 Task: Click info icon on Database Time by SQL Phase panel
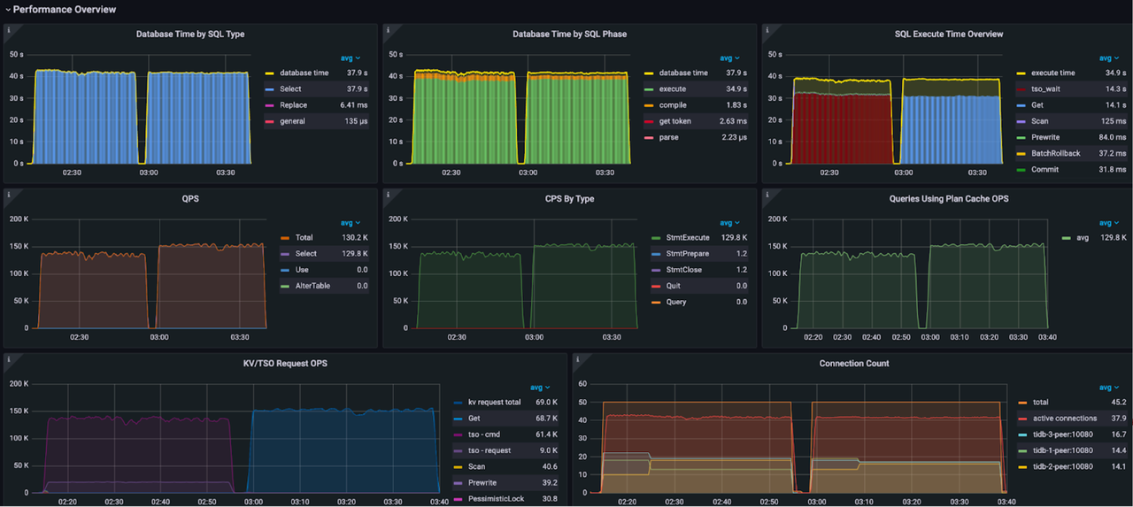(x=388, y=29)
